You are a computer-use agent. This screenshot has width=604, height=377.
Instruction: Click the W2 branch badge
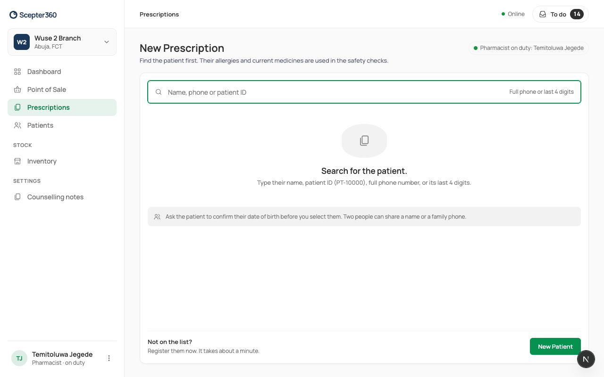pos(22,42)
